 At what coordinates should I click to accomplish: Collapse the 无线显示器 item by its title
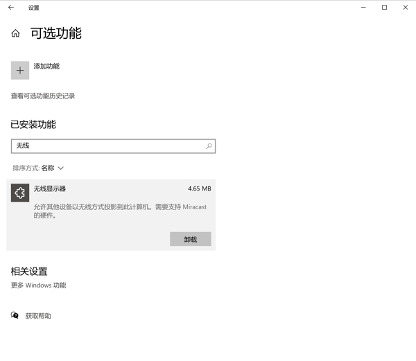tap(50, 188)
